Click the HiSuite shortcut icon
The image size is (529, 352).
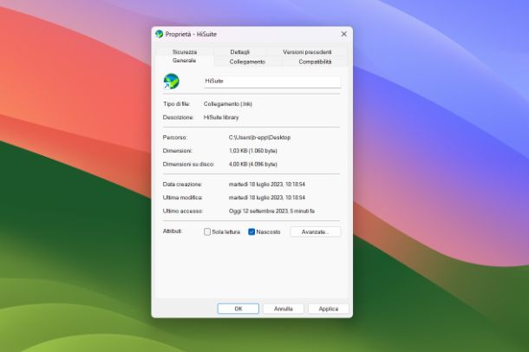171,81
